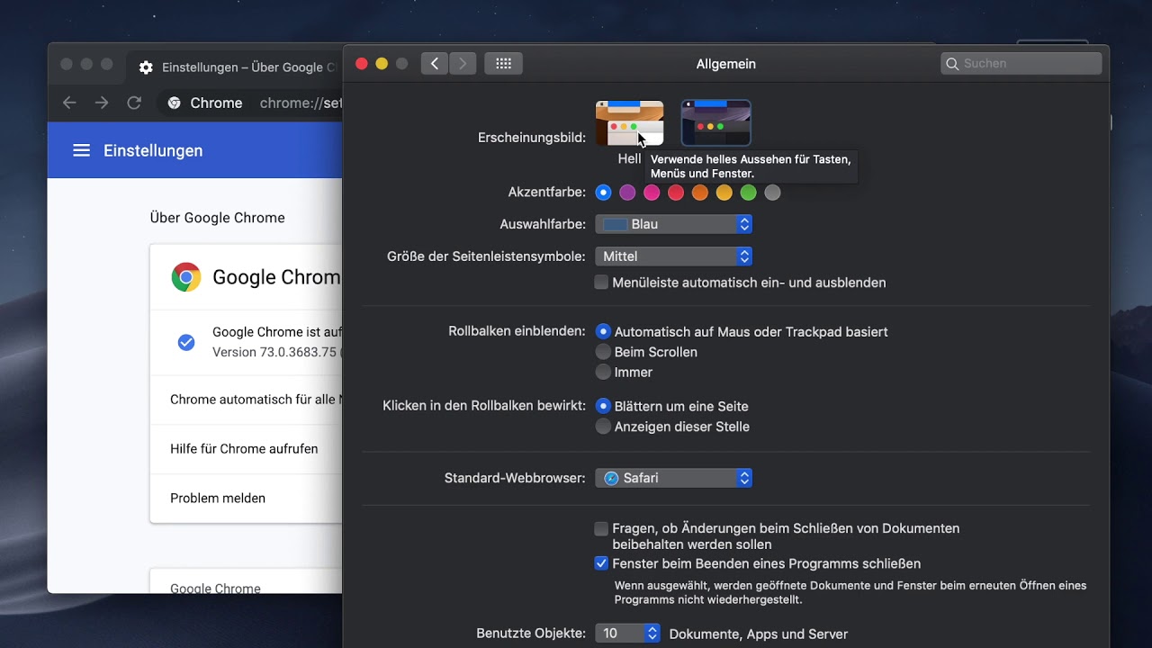Click the Google Chrome logo
The height and width of the screenshot is (648, 1152).
[x=186, y=277]
